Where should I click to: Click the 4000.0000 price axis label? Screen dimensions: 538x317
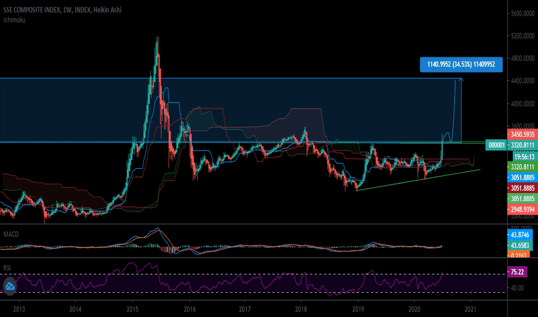(x=522, y=104)
